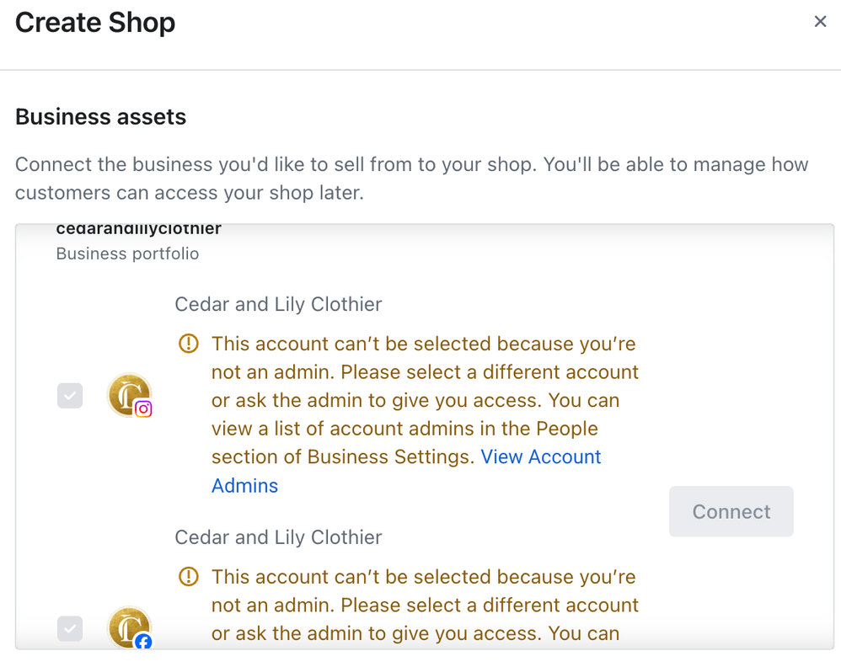
Task: Click the Facebook badge on the second avatar
Action: pos(143,642)
